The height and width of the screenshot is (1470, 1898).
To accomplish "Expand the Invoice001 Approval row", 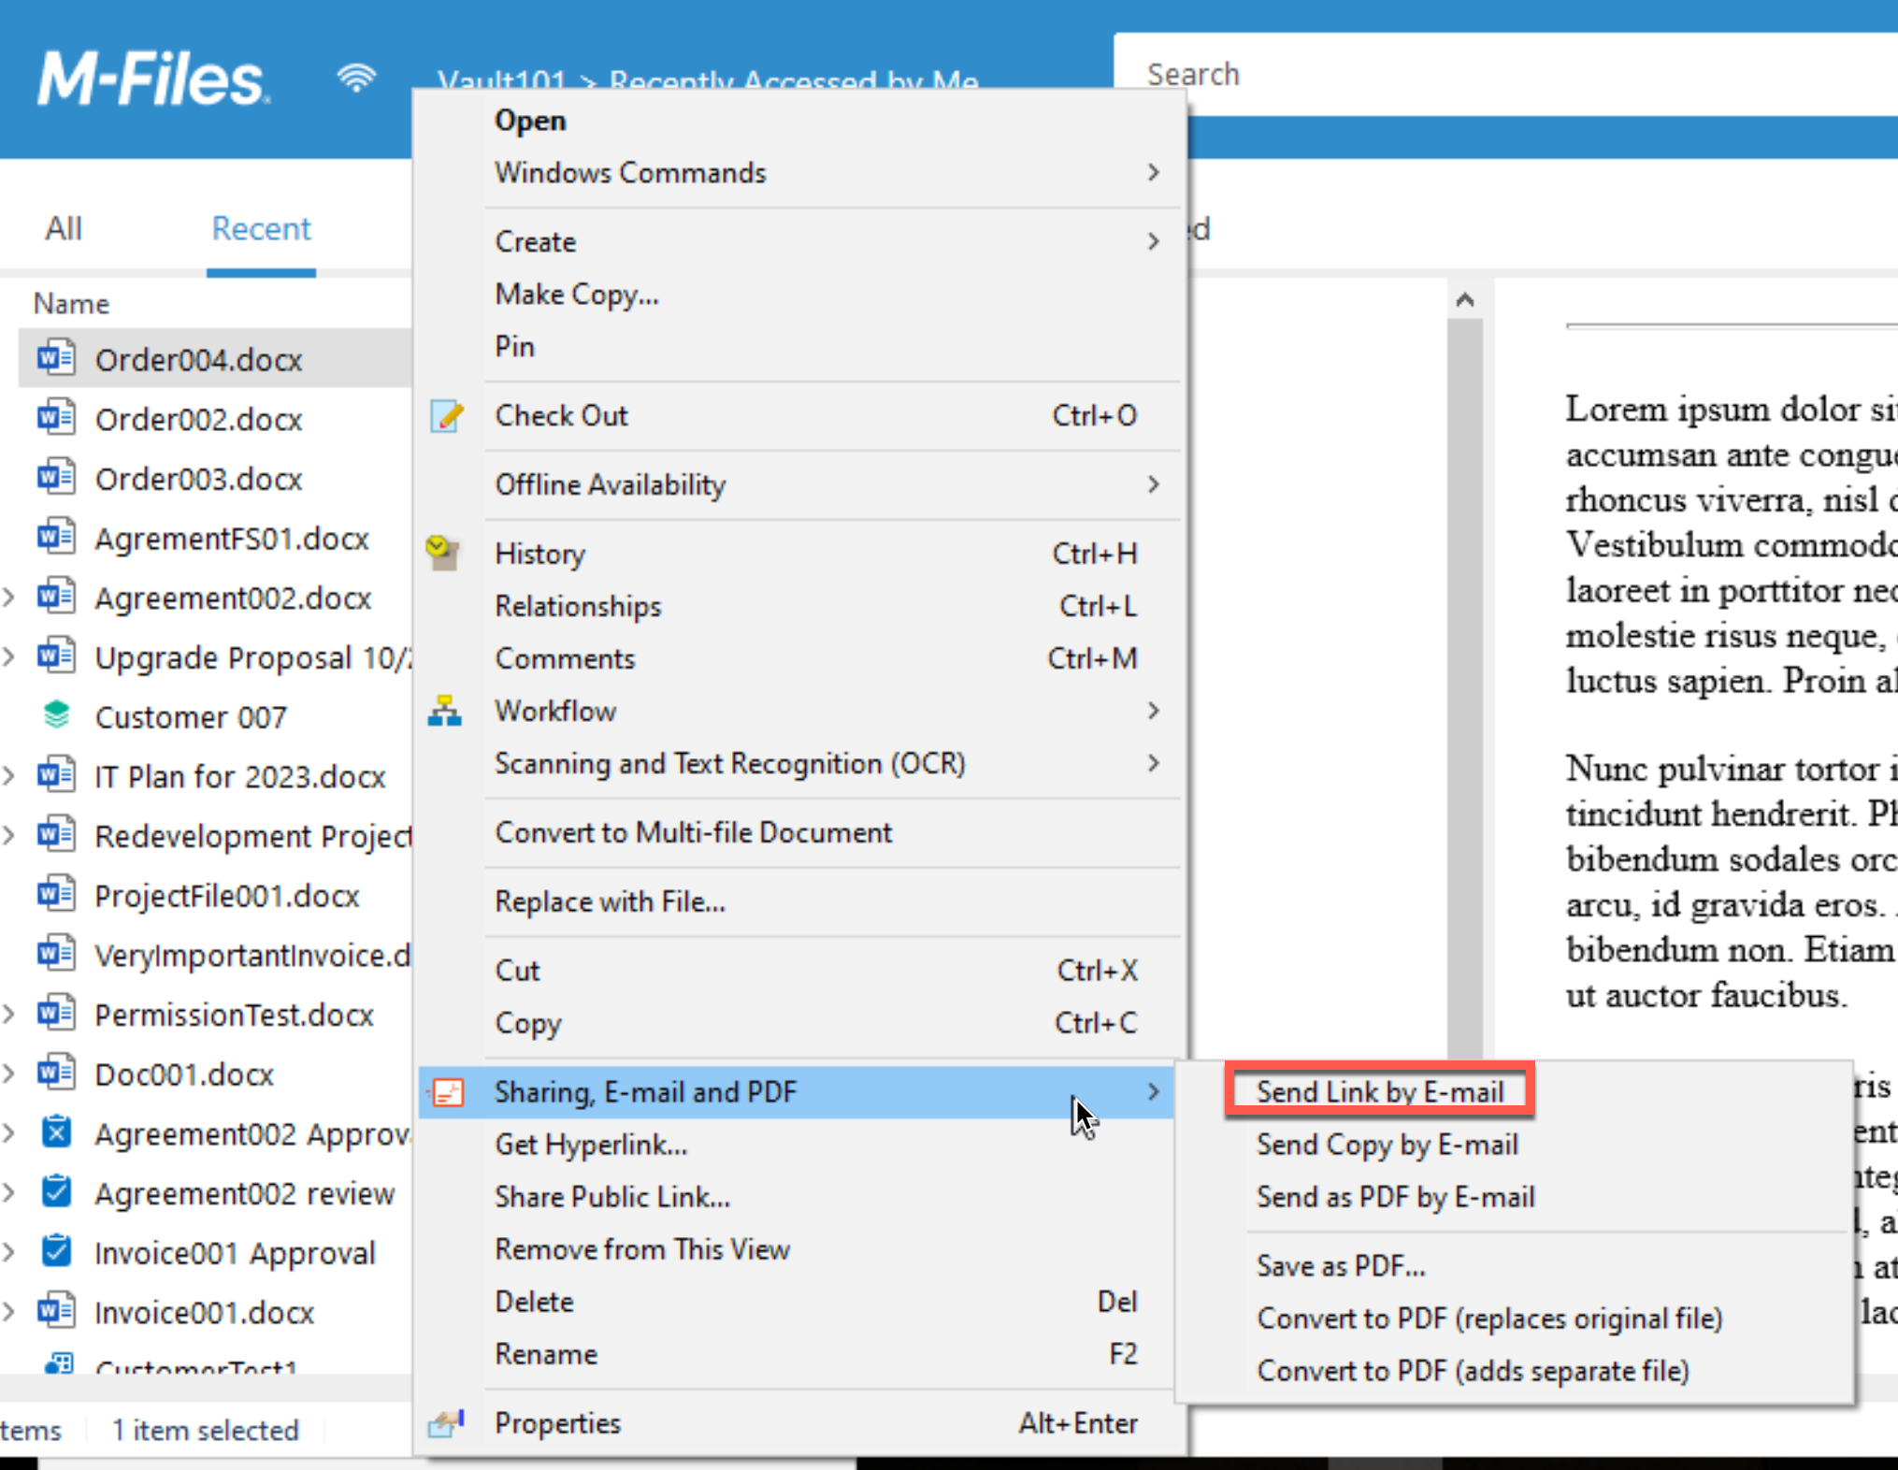I will [9, 1252].
